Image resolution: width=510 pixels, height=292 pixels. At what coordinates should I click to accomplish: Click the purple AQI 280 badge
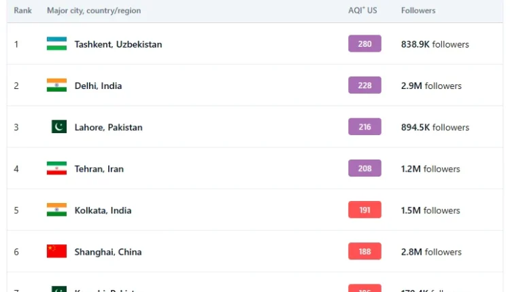pyautogui.click(x=364, y=44)
